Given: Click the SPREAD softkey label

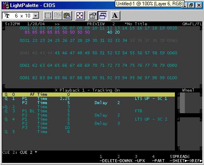Looking at the screenshot, I should tap(180, 157).
